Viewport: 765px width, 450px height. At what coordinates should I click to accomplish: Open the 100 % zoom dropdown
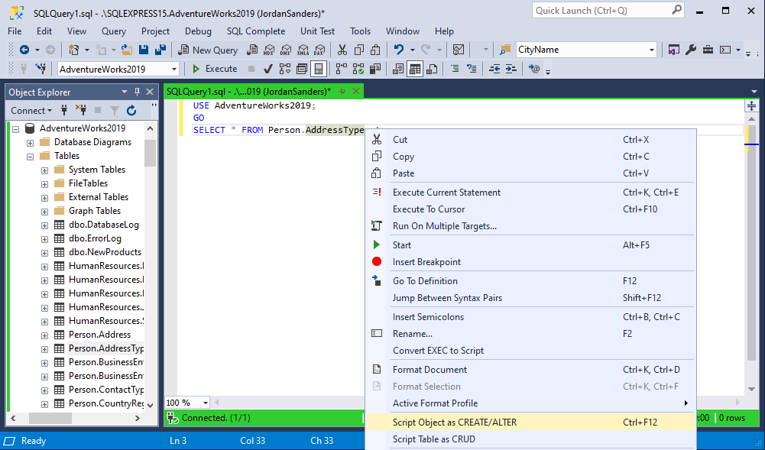206,403
